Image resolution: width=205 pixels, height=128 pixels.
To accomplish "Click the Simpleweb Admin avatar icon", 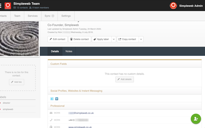I will click(173, 5).
